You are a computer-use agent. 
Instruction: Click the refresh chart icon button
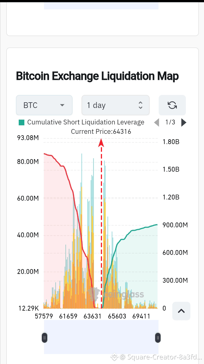pyautogui.click(x=172, y=105)
